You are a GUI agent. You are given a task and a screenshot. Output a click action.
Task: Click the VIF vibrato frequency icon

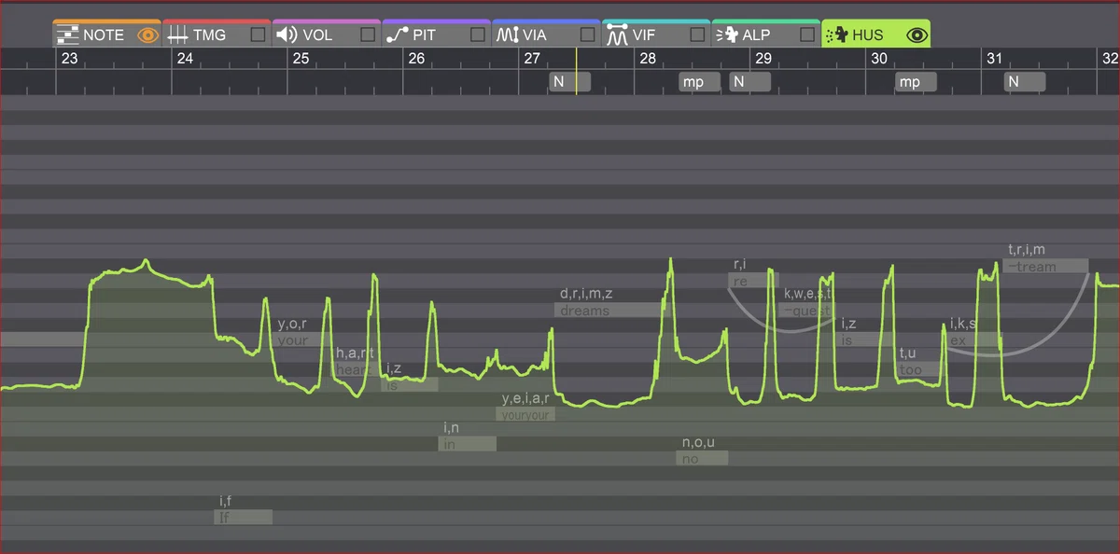617,35
